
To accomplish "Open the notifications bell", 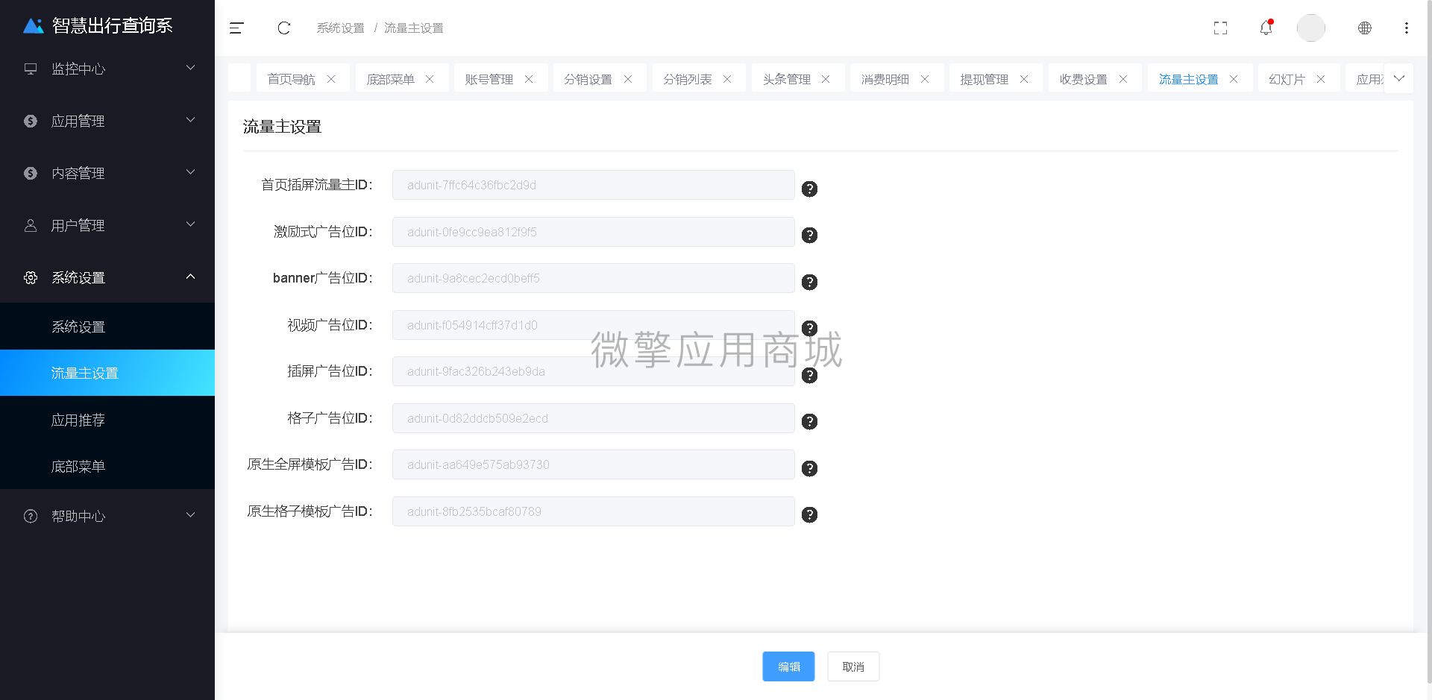I will coord(1266,28).
